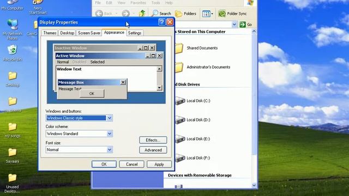This screenshot has width=349, height=196.
Task: Close the Display Properties dialog
Action: click(x=170, y=22)
